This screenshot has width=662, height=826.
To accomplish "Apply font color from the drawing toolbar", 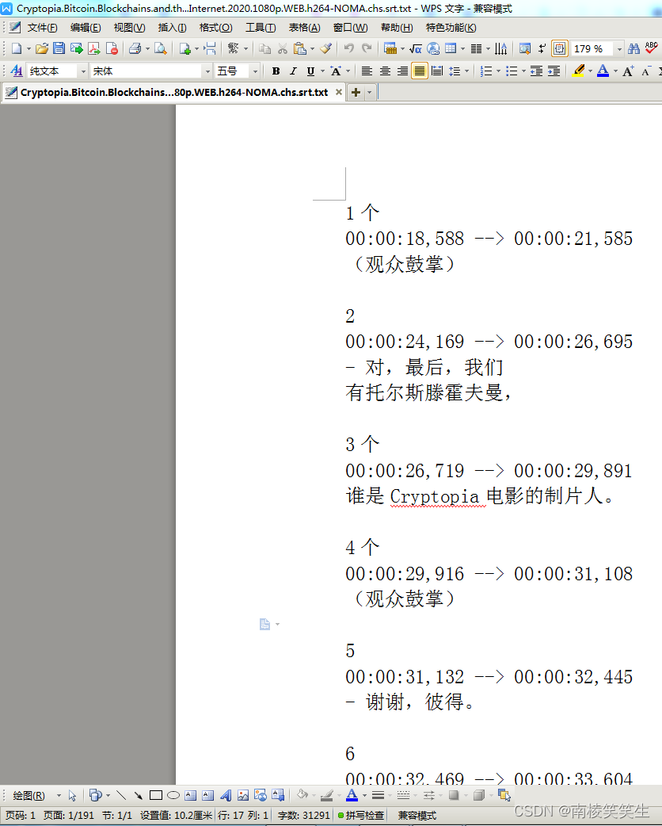I will pos(352,795).
